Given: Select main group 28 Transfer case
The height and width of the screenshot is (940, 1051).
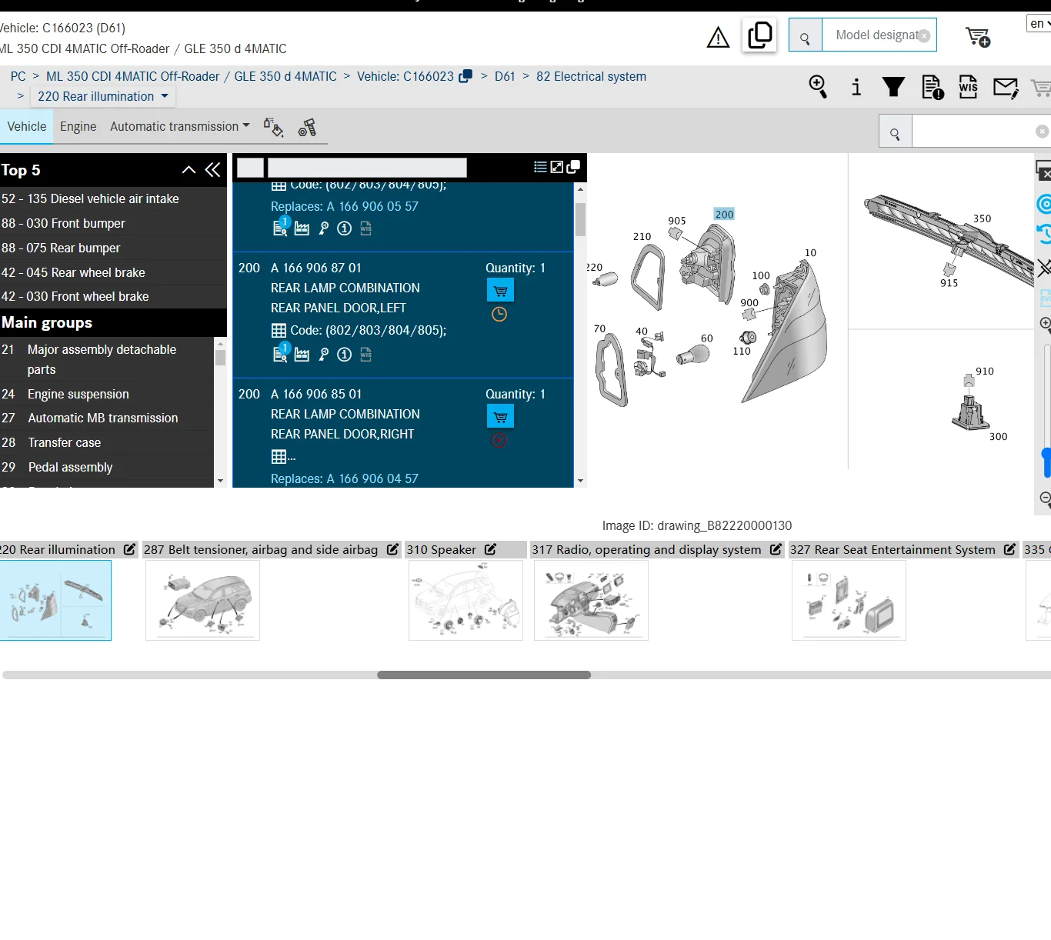Looking at the screenshot, I should click(x=107, y=442).
